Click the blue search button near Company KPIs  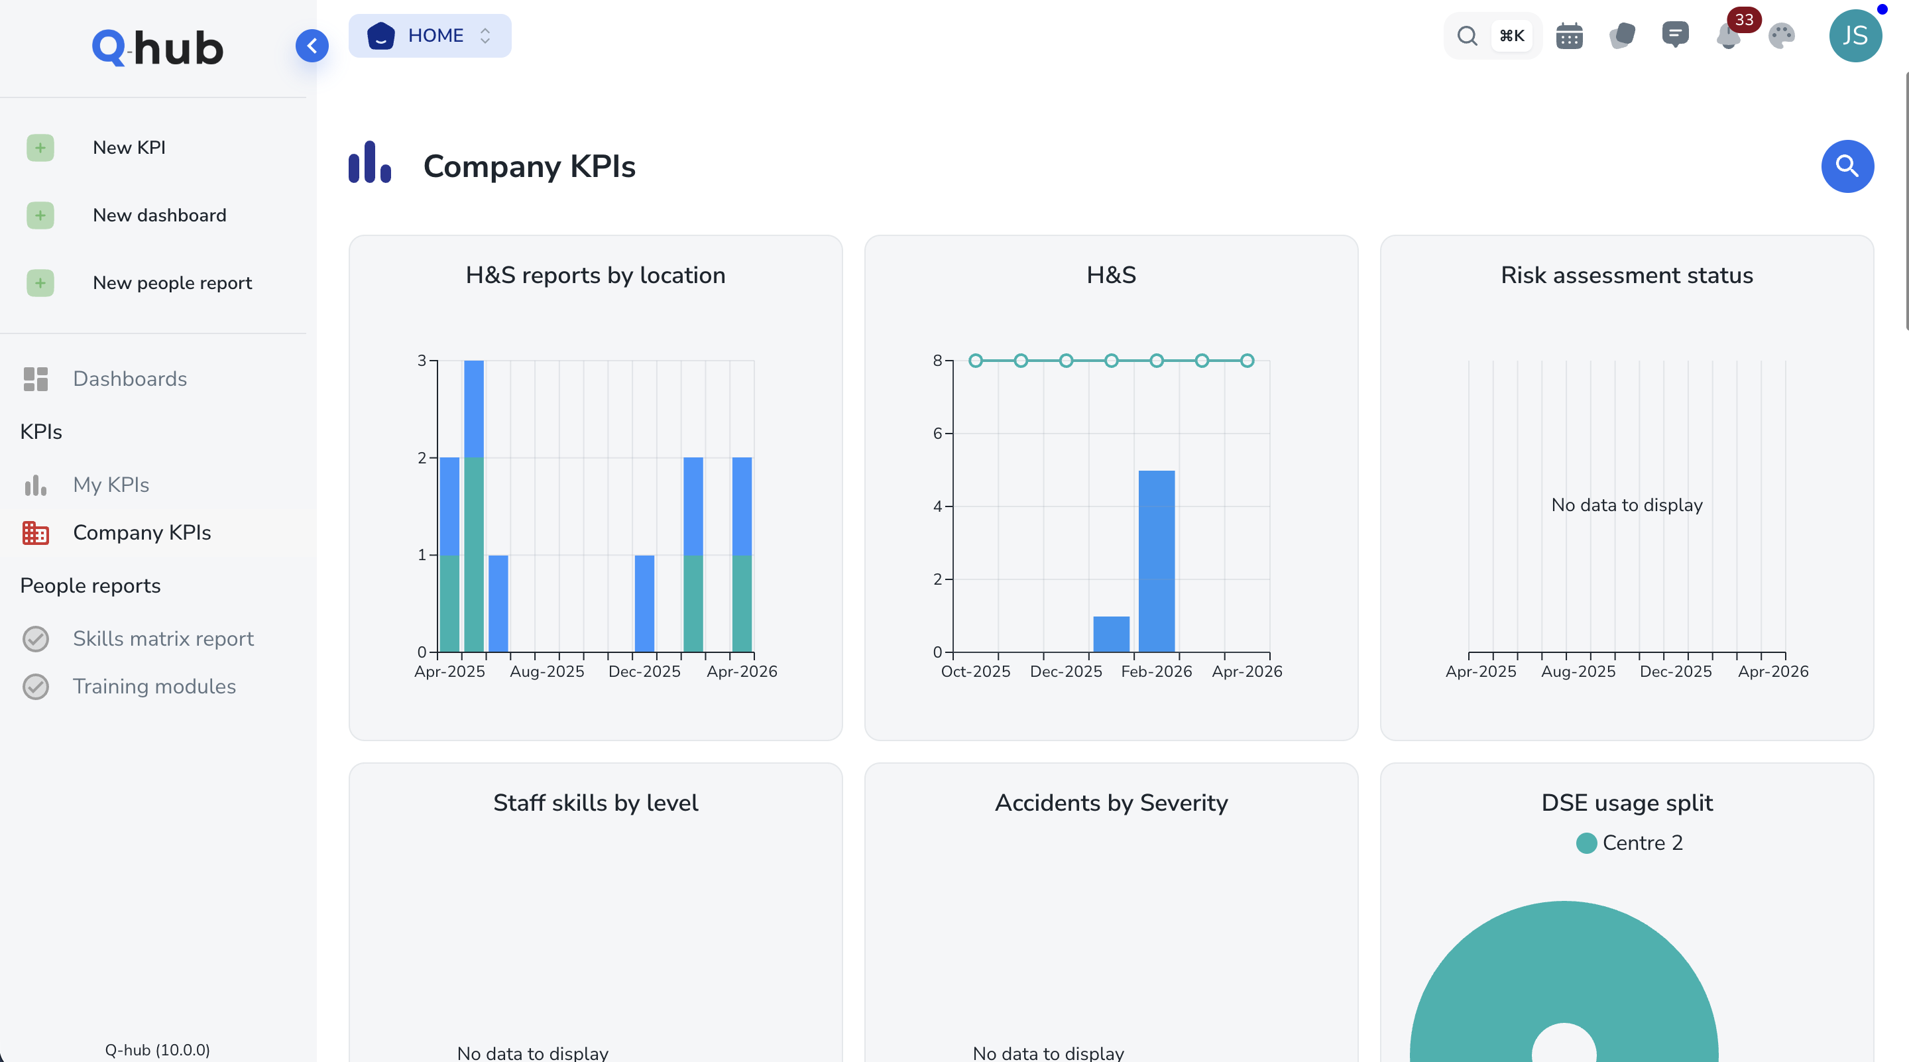(1847, 166)
